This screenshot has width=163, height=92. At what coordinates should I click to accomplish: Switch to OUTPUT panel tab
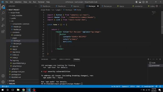(x=54, y=59)
